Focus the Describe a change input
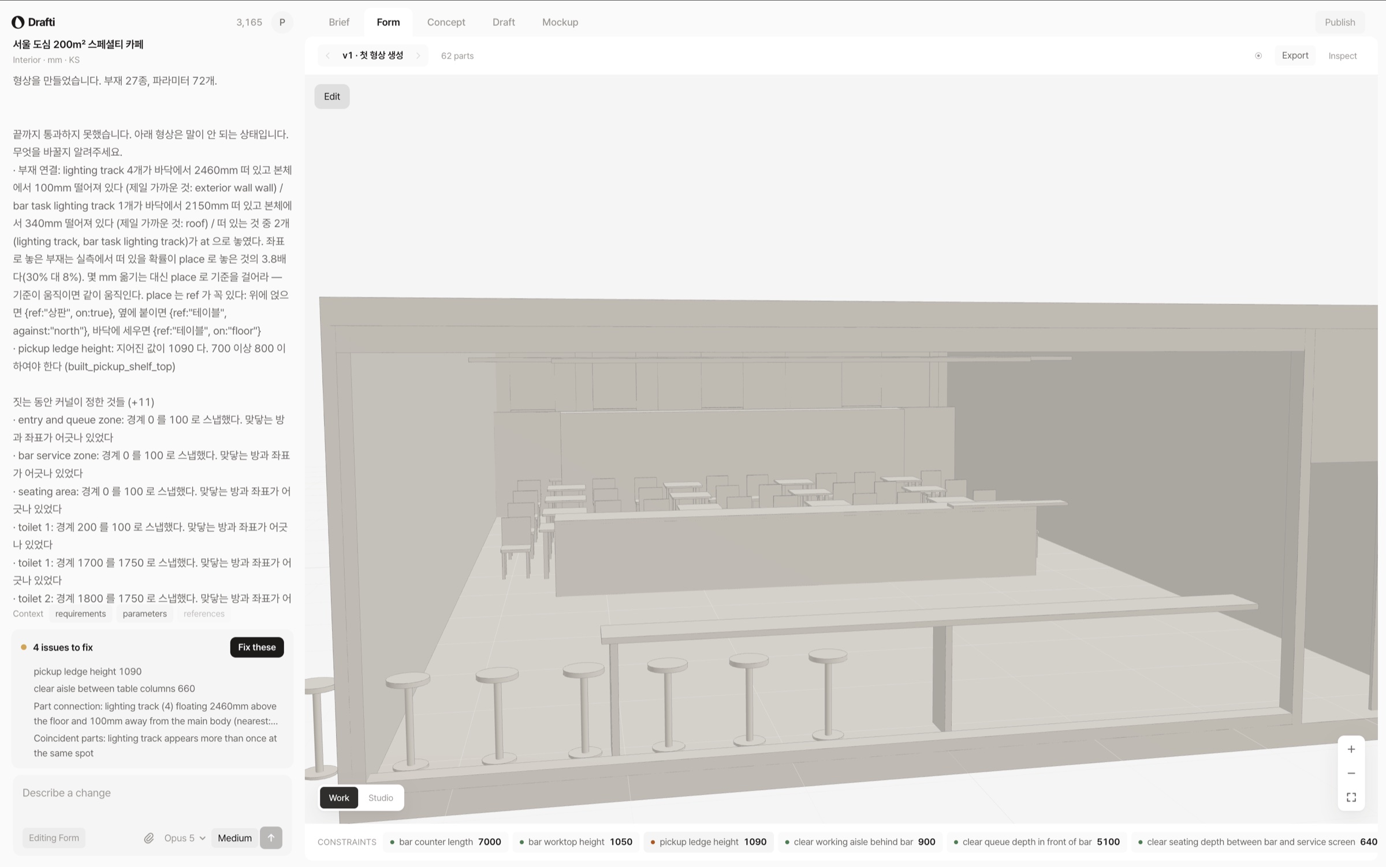Screen dimensions: 1386x867 pyautogui.click(x=152, y=793)
